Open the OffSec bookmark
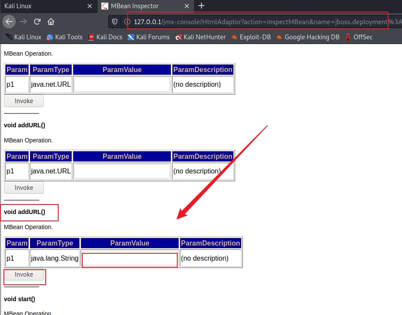The width and height of the screenshot is (402, 315). pos(359,37)
